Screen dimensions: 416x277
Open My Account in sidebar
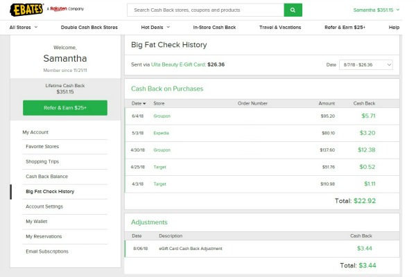click(x=35, y=132)
